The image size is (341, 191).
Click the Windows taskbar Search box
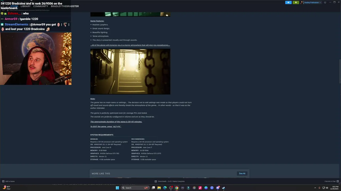coord(135,188)
